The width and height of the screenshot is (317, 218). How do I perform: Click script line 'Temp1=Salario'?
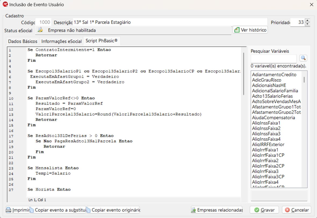click(x=53, y=173)
